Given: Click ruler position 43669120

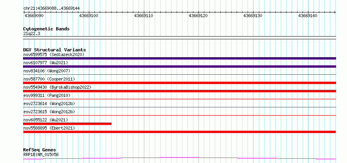Looking at the screenshot, I should (x=198, y=16).
